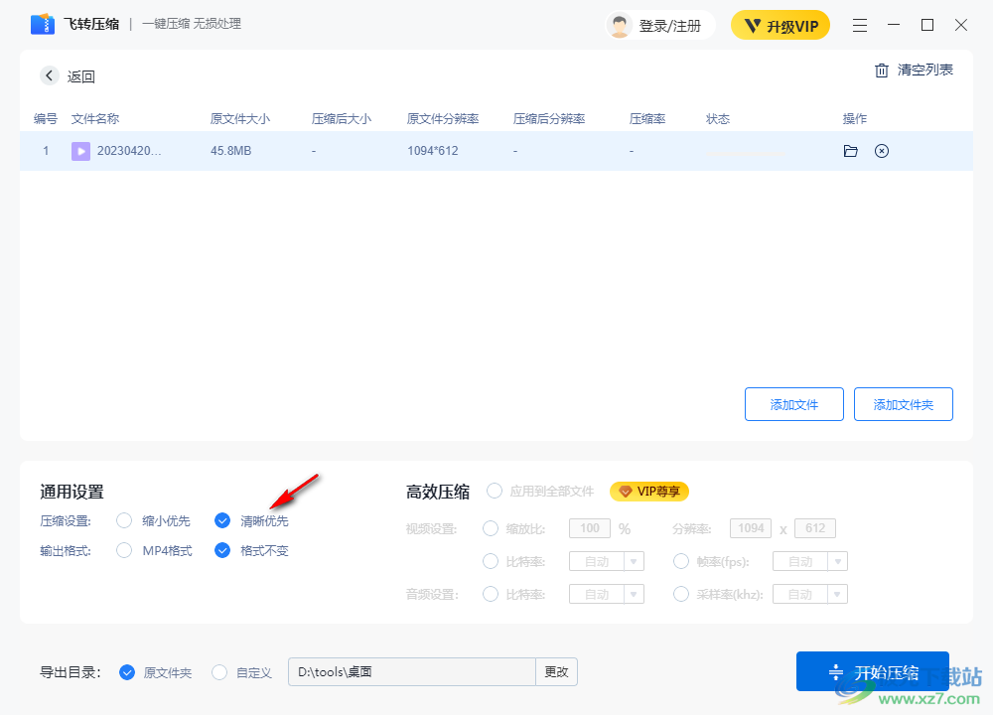Click the export path field D:\tools\桌面
Viewport: 993px width, 715px height.
tap(412, 672)
